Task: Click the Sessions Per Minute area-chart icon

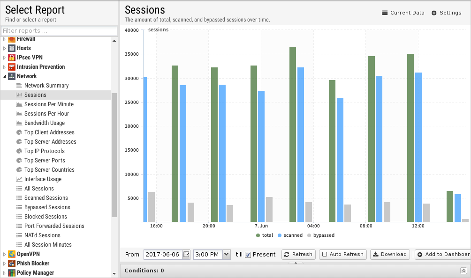Action: point(19,104)
